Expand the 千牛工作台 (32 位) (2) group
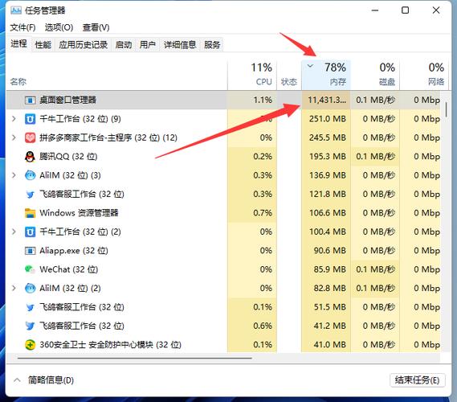The image size is (457, 402). tap(14, 232)
